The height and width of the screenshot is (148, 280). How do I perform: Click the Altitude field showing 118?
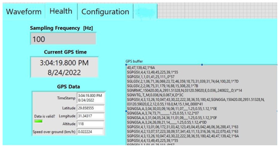coord(91,124)
